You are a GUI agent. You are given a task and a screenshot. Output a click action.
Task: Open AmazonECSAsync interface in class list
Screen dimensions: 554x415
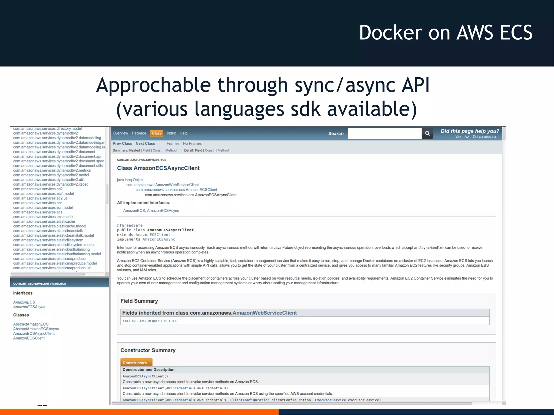pos(29,307)
